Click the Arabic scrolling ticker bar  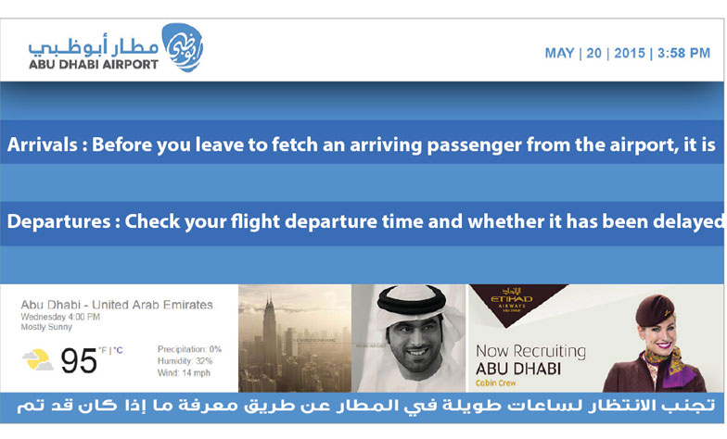point(362,407)
